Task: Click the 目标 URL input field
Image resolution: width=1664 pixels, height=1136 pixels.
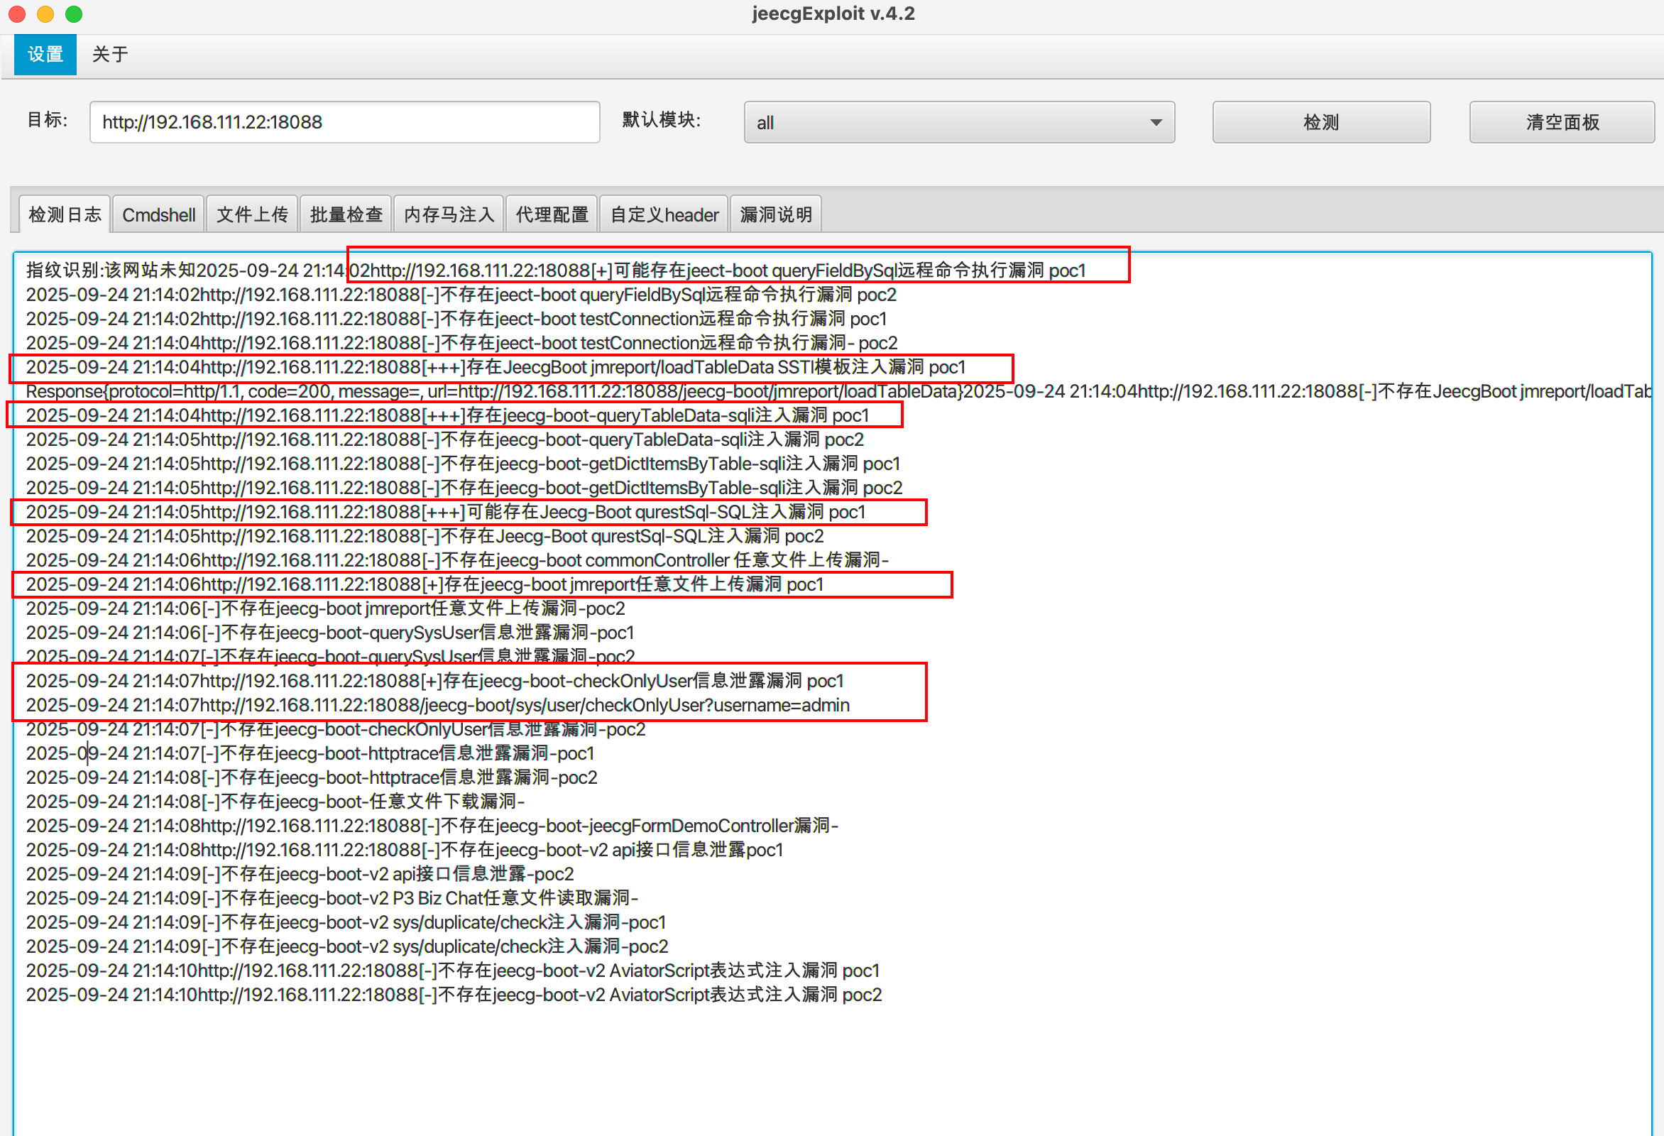Action: click(x=344, y=123)
